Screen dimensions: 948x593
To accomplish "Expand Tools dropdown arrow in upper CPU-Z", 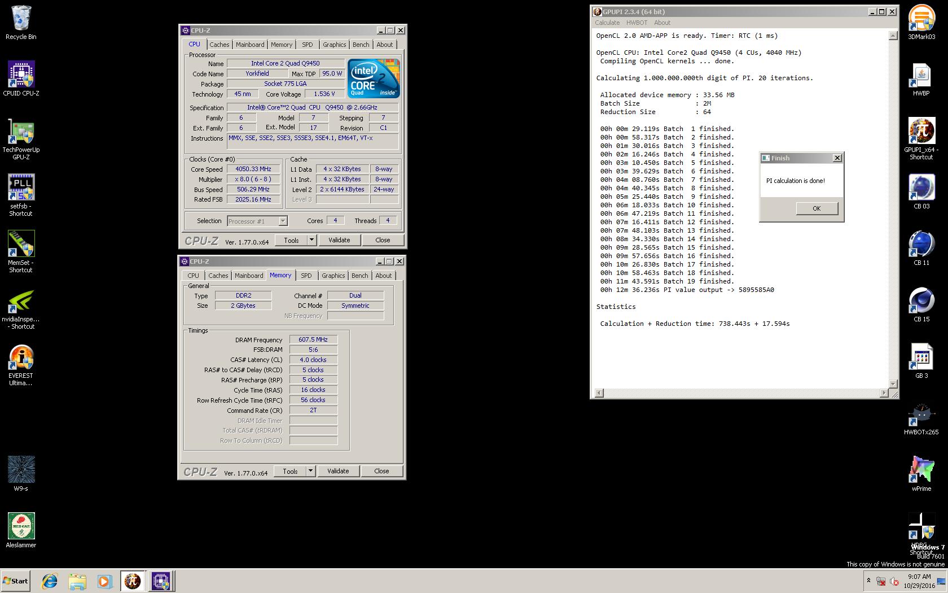I will [311, 240].
